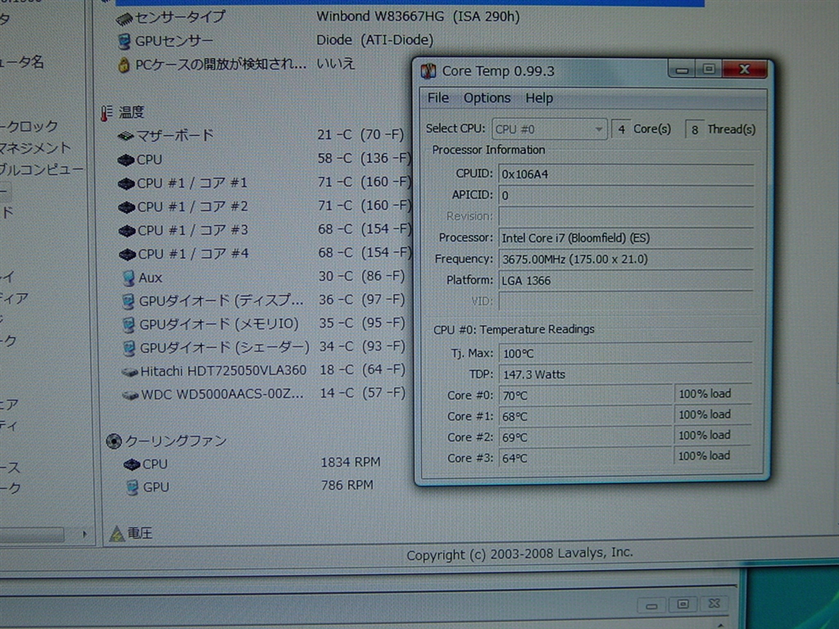Click the GPU sensor icon

(124, 41)
